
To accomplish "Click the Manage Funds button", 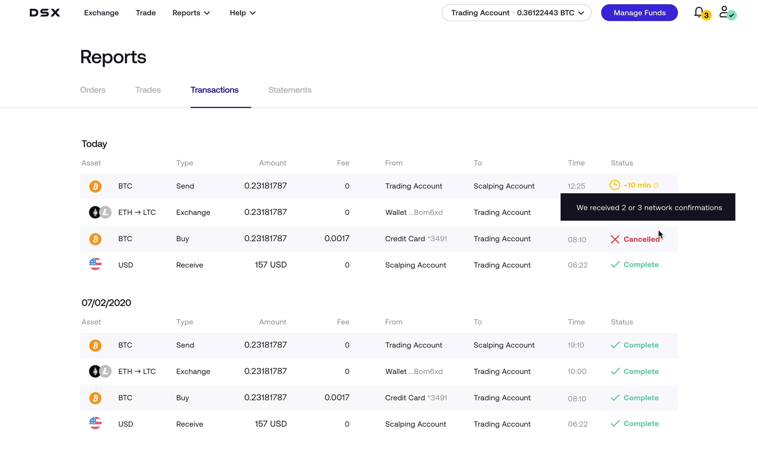I will click(x=639, y=13).
